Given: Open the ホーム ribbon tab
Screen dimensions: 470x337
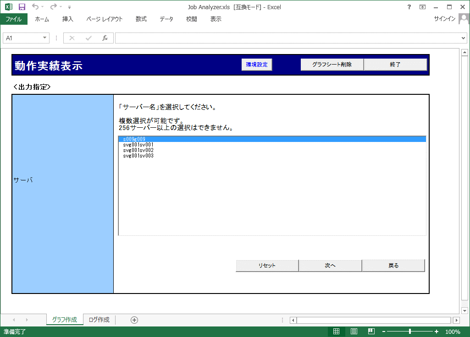Looking at the screenshot, I should point(42,19).
